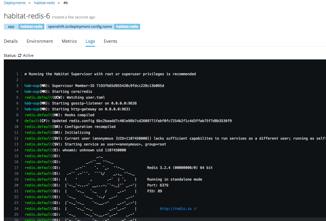This screenshot has height=221, width=326.
Task: Re-select the active Logs tab
Action: (x=90, y=41)
